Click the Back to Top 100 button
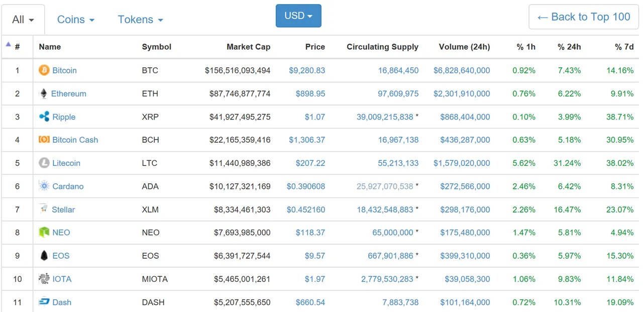643x312 pixels. (x=584, y=17)
